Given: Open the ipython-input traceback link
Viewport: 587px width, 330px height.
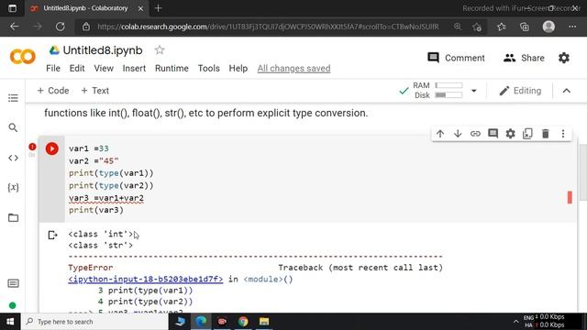Looking at the screenshot, I should pyautogui.click(x=146, y=279).
